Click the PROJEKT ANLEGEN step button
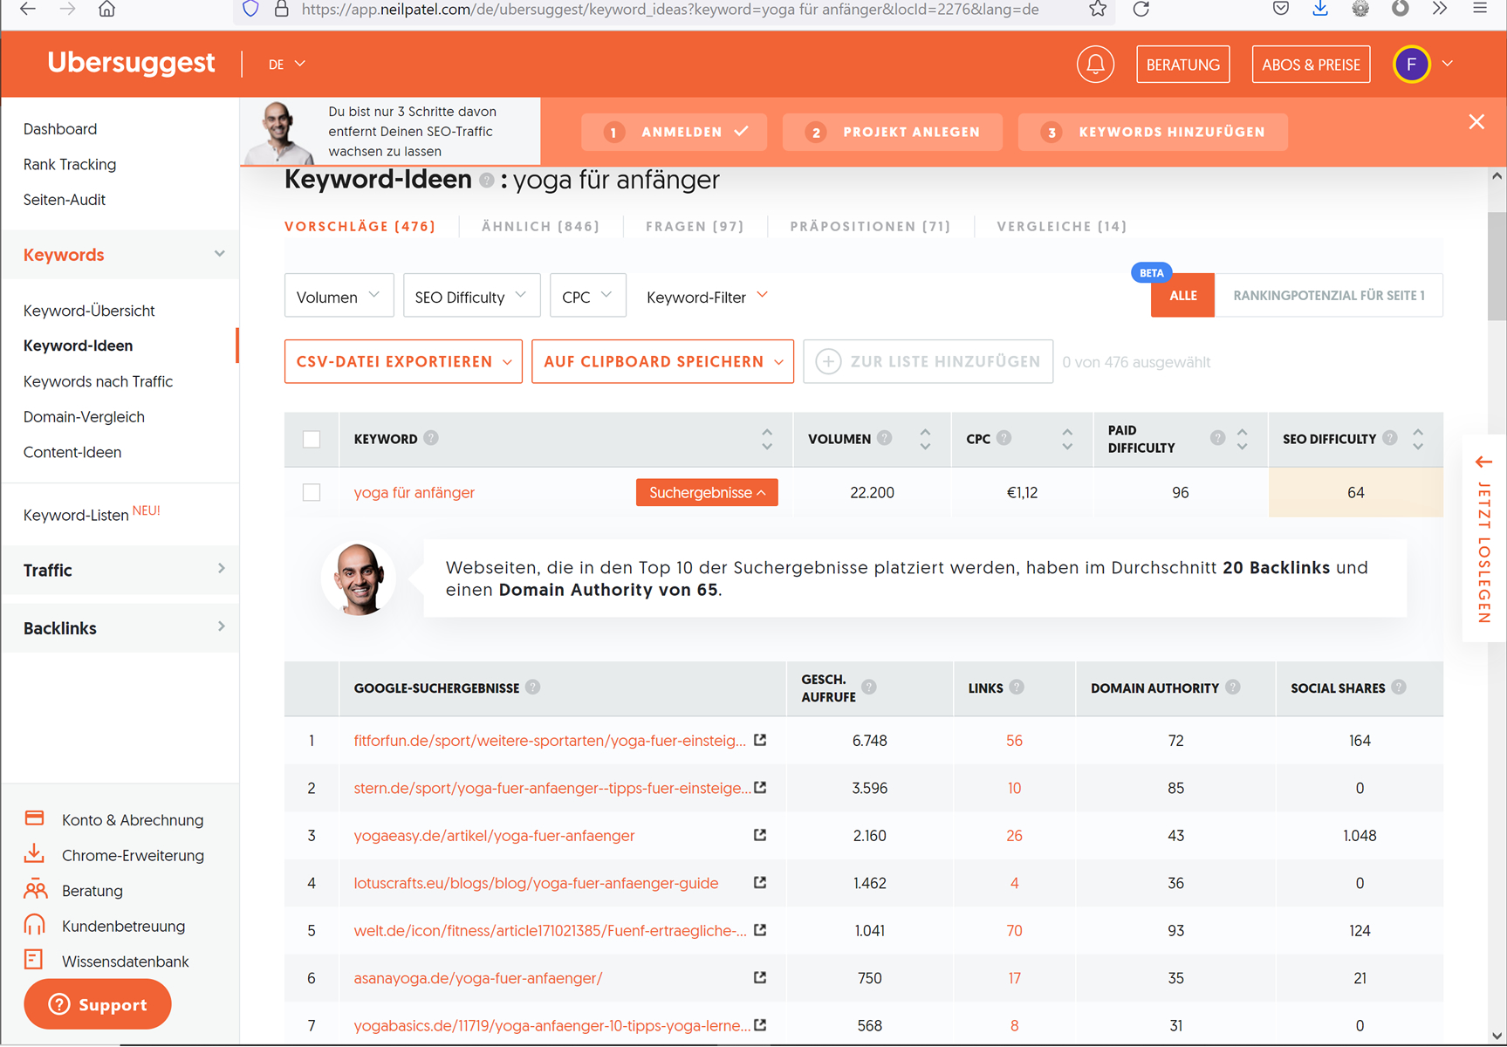Screen dimensions: 1507x1047 click(892, 132)
